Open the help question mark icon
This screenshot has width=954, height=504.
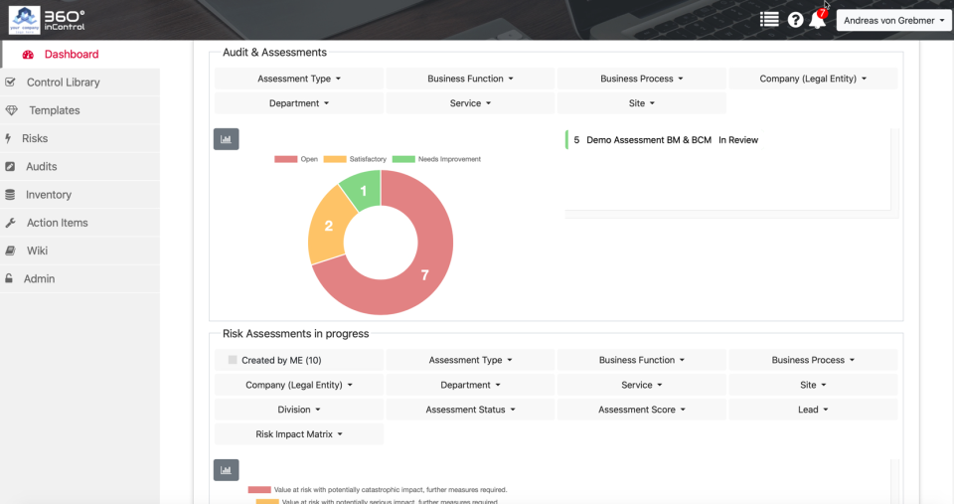tap(795, 20)
